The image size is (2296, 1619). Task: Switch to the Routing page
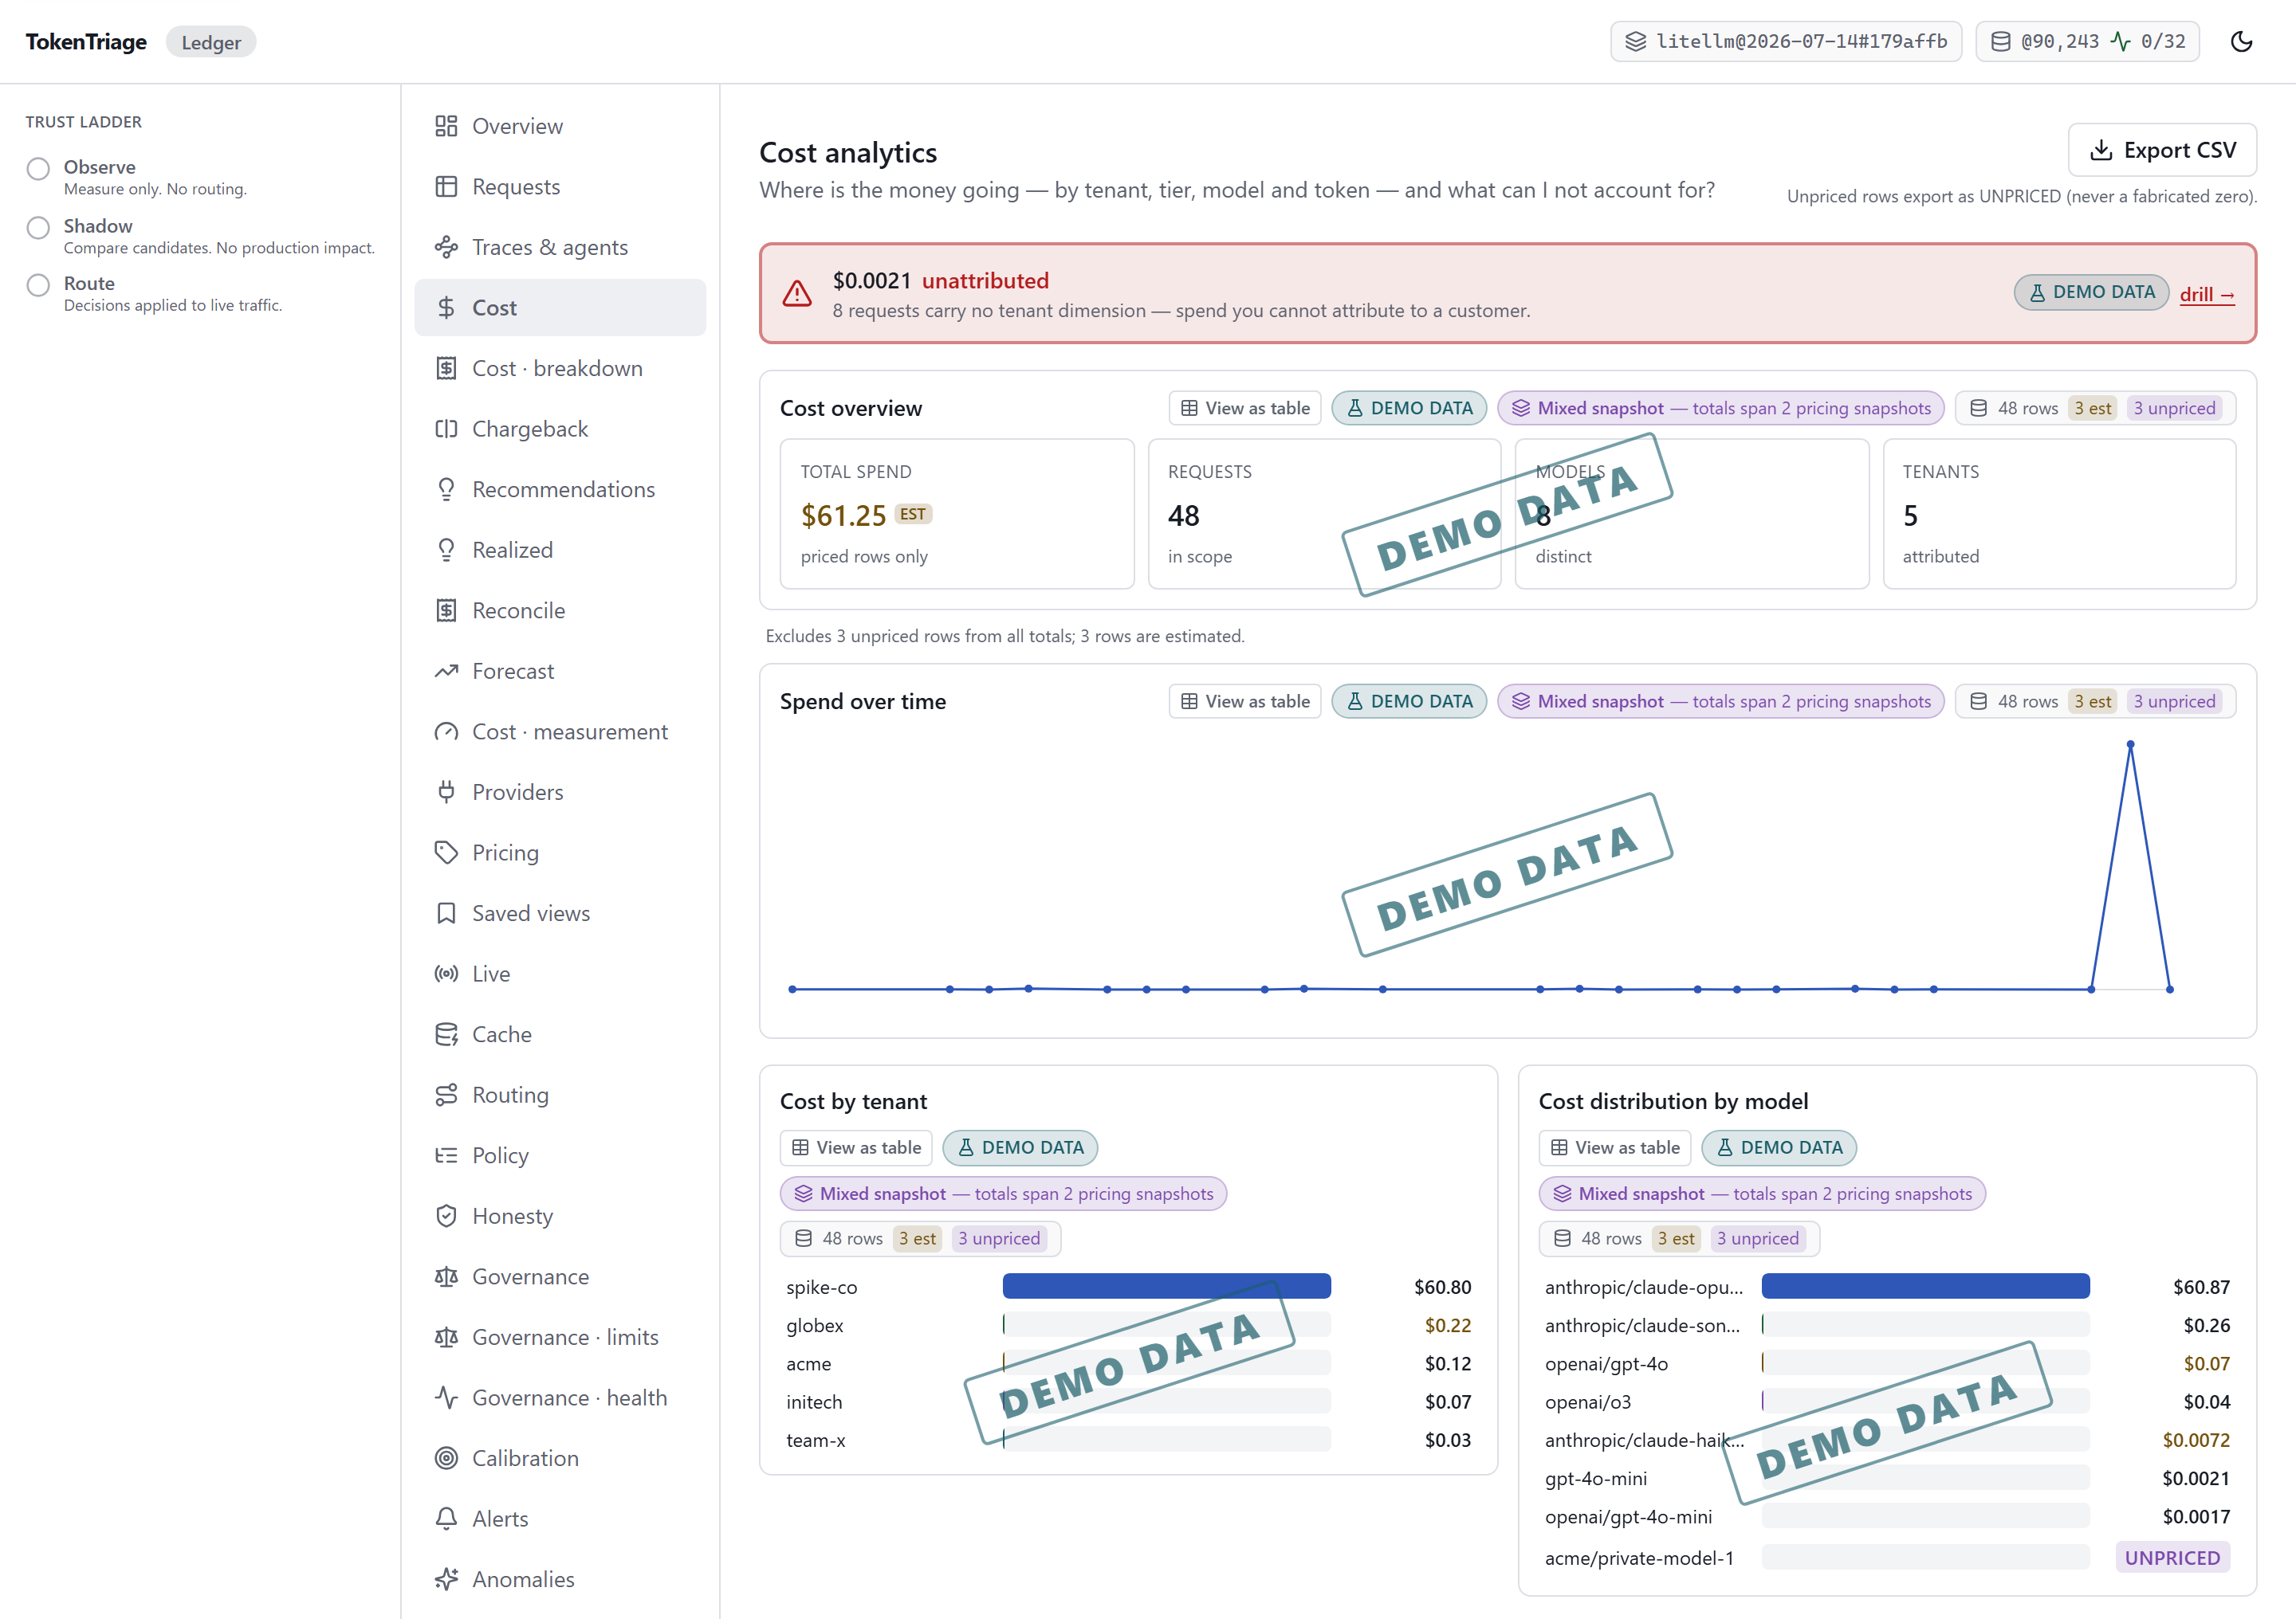coord(560,1096)
